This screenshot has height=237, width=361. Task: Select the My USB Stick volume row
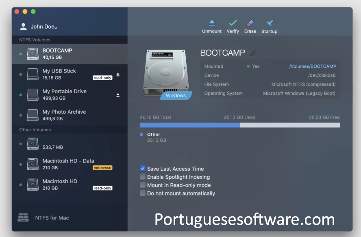click(70, 74)
